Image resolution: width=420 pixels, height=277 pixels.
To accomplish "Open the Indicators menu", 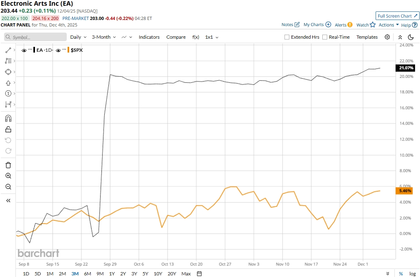I will 149,37.
